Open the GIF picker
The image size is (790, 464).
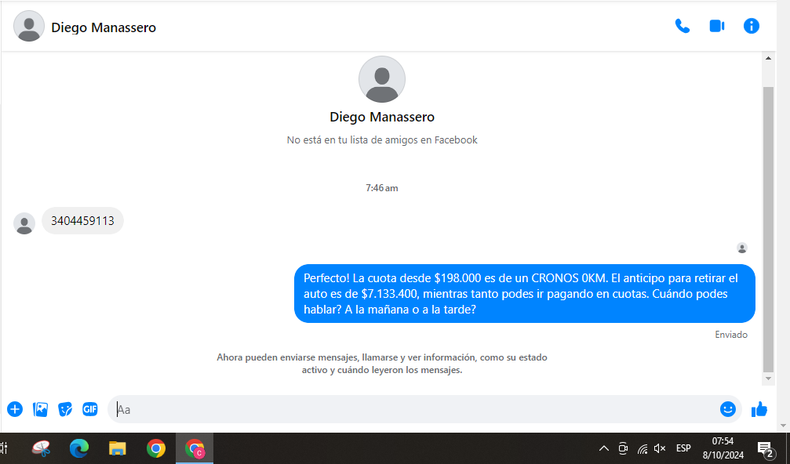[90, 409]
